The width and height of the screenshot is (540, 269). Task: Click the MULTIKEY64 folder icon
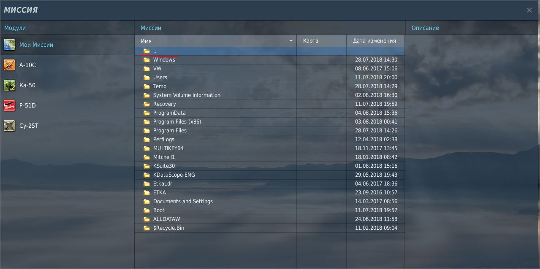147,148
